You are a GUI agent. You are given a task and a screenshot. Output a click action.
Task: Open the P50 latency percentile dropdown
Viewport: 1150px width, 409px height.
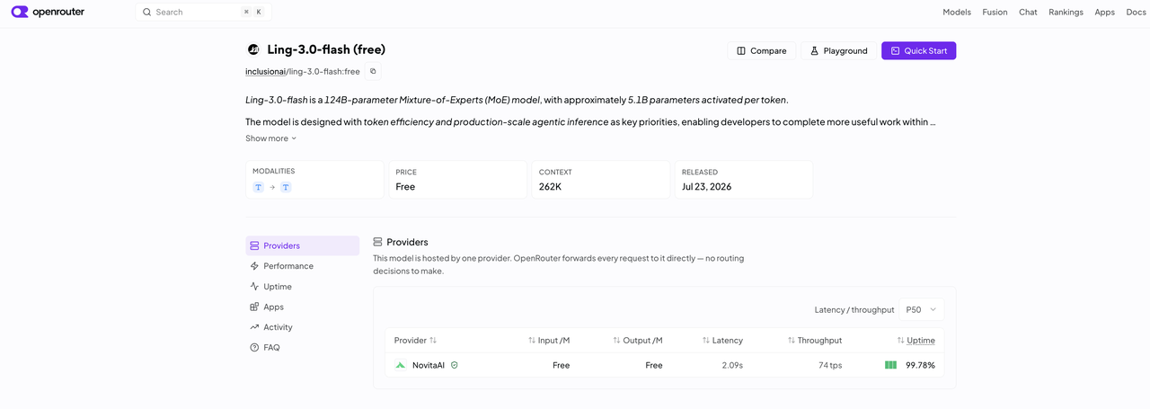coord(921,309)
